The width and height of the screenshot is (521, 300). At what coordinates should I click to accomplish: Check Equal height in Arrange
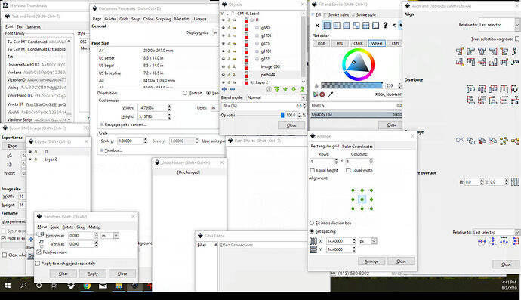(x=313, y=170)
